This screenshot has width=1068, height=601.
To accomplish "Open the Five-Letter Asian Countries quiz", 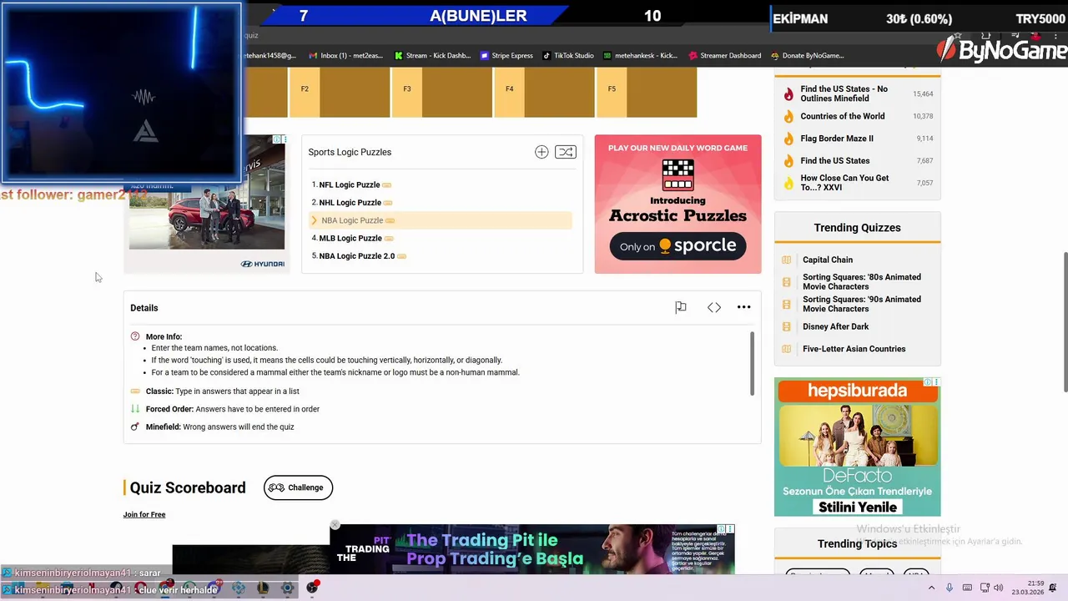I will (854, 349).
